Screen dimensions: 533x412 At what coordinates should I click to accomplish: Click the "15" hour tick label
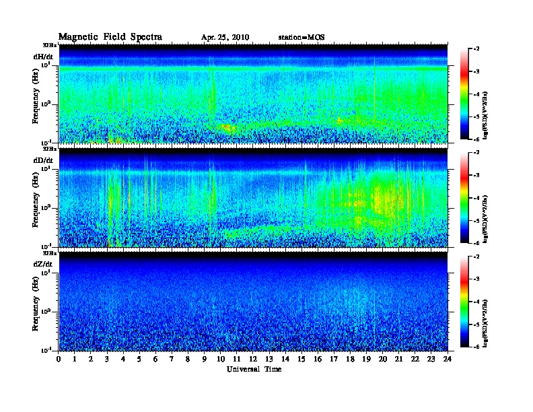pyautogui.click(x=301, y=359)
